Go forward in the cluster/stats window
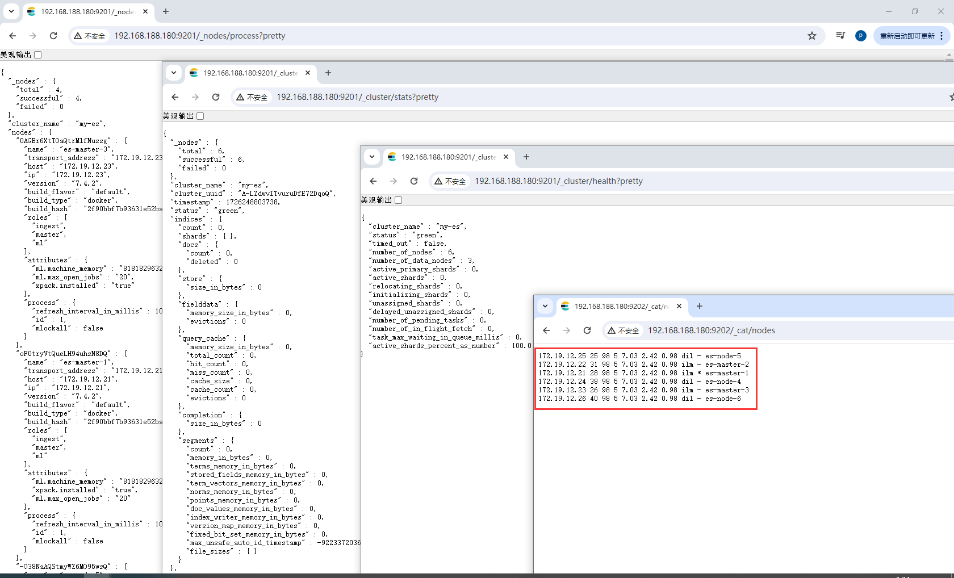Viewport: 954px width, 578px height. (x=195, y=97)
